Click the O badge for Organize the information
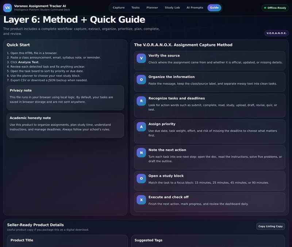 pyautogui.click(x=141, y=79)
